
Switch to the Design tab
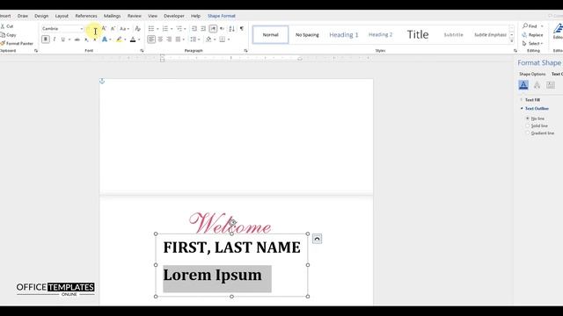click(x=41, y=16)
